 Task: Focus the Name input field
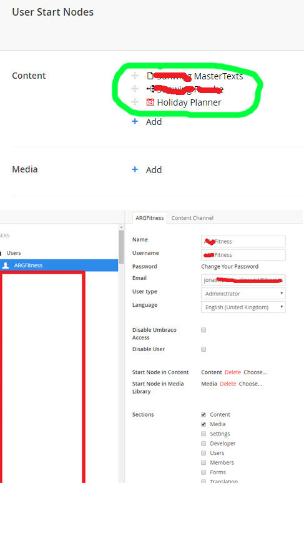[243, 241]
